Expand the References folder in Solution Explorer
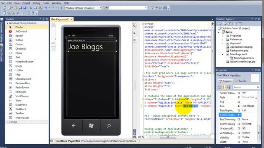This screenshot has width=264, height=148. 222,39
